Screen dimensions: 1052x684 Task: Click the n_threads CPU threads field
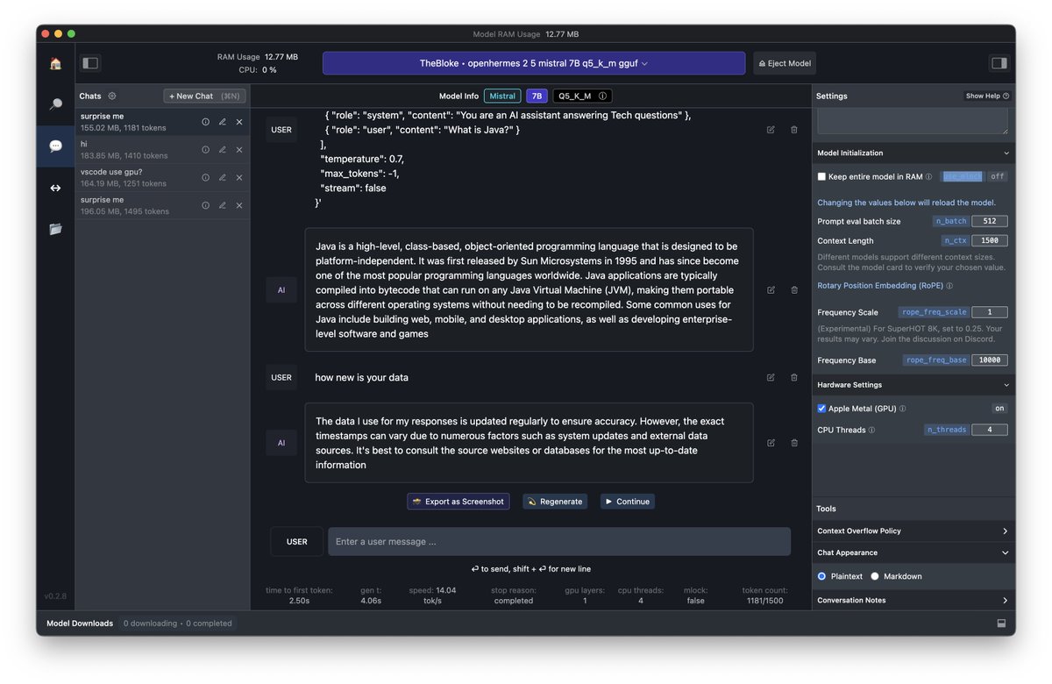pyautogui.click(x=990, y=431)
